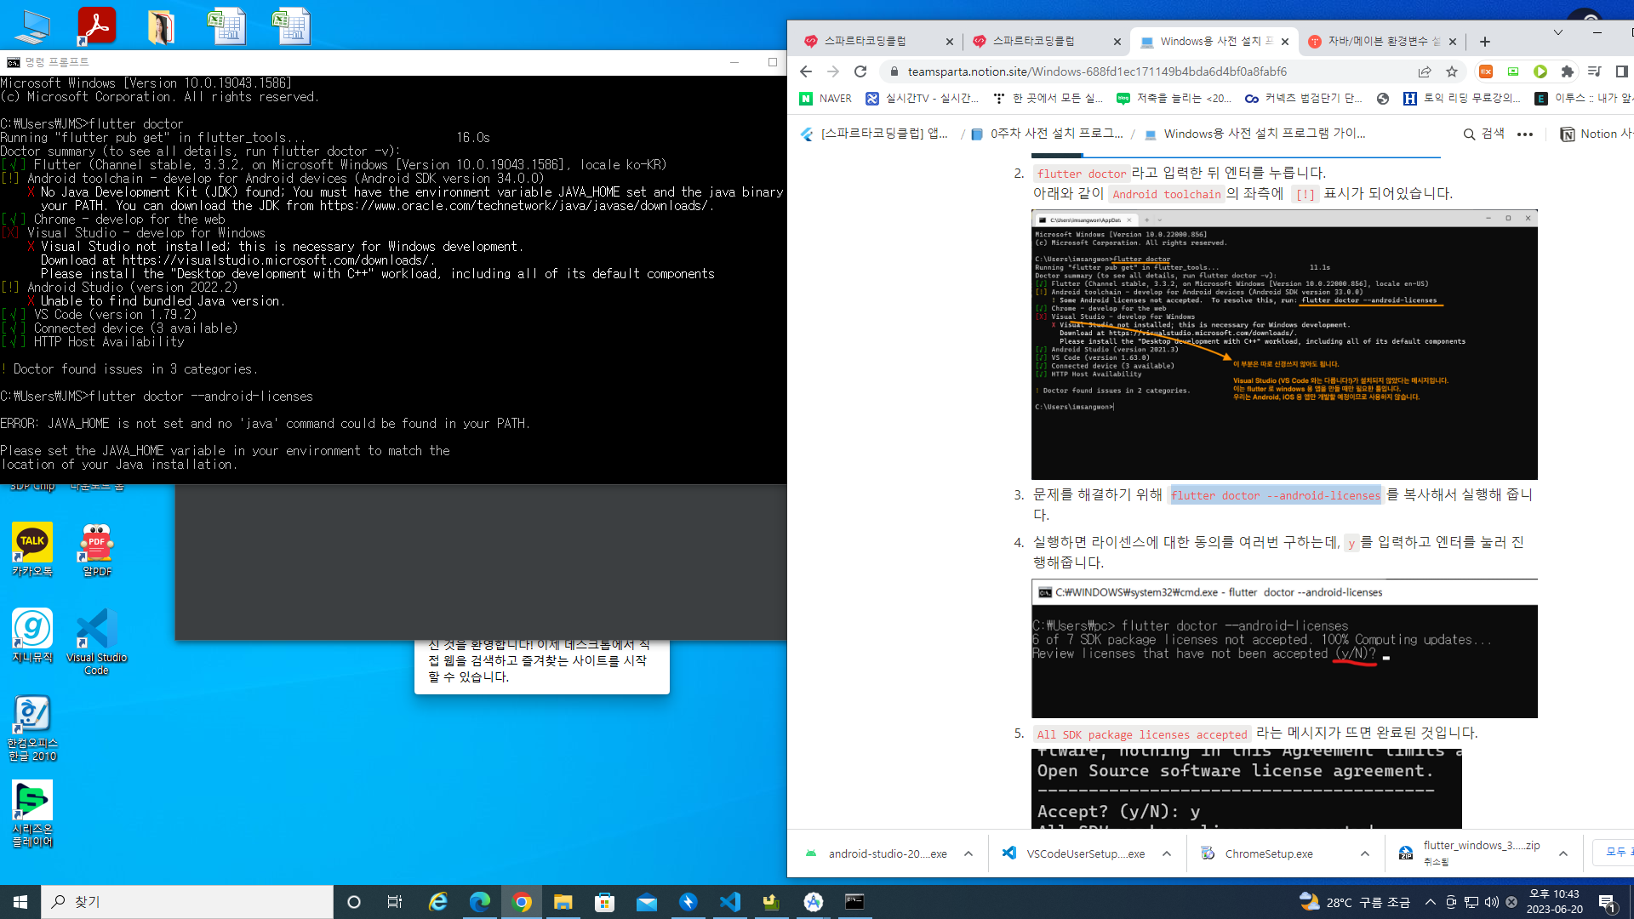This screenshot has height=919, width=1634.
Task: Launch 지니뮤직 desktop shortcut
Action: [x=32, y=636]
